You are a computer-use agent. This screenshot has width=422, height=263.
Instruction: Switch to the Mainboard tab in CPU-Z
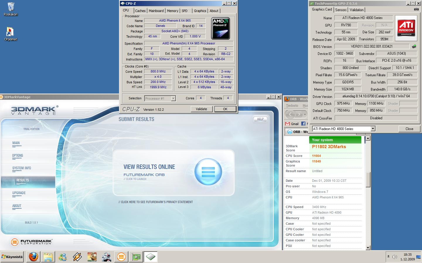[x=156, y=11]
